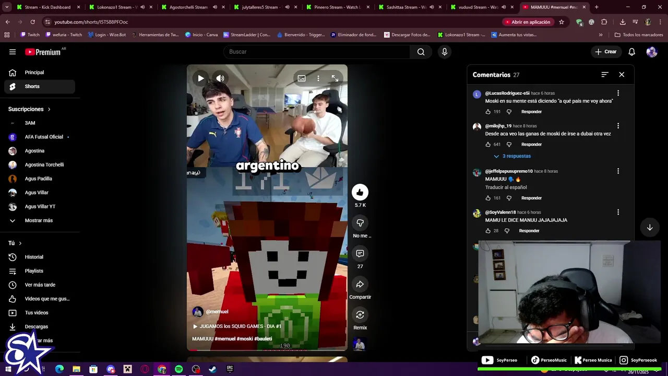The image size is (668, 376).
Task: Enter fullscreen on the short player
Action: click(x=335, y=78)
